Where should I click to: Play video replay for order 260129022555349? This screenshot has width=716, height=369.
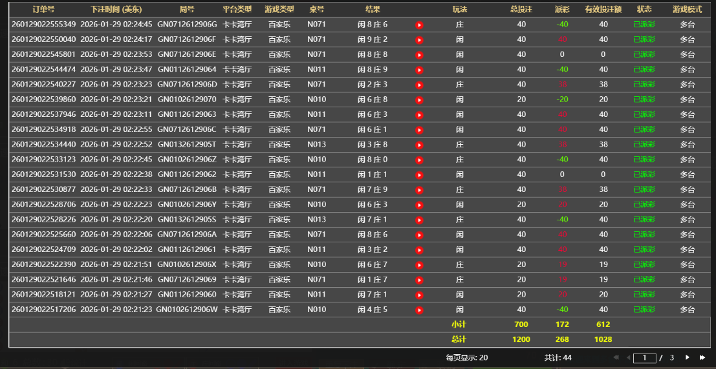point(419,25)
